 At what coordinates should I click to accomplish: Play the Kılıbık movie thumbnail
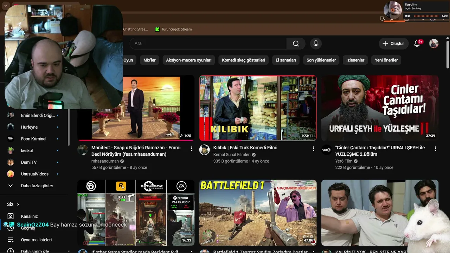tap(258, 108)
